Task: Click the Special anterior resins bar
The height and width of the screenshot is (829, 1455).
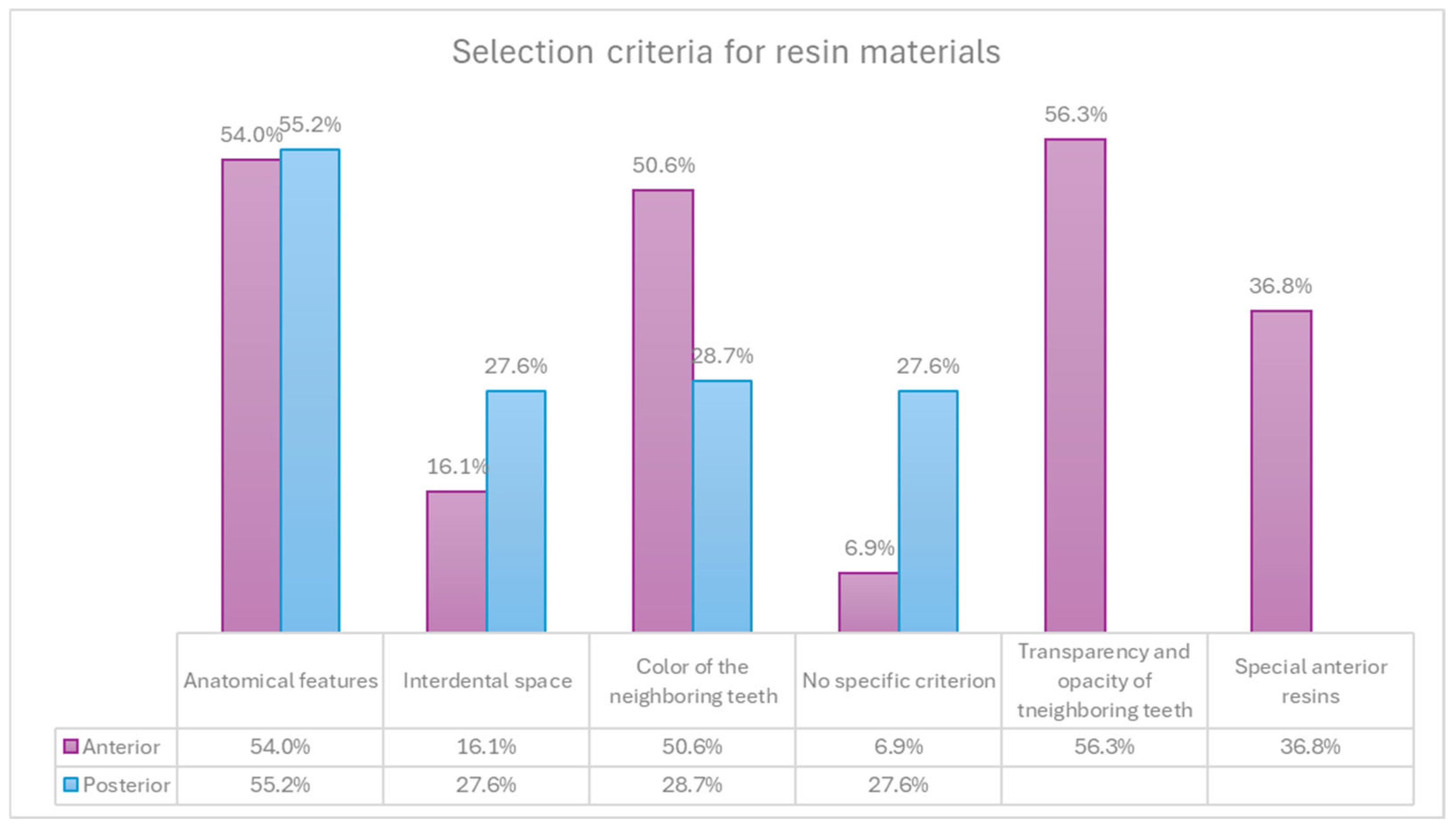Action: [1281, 471]
